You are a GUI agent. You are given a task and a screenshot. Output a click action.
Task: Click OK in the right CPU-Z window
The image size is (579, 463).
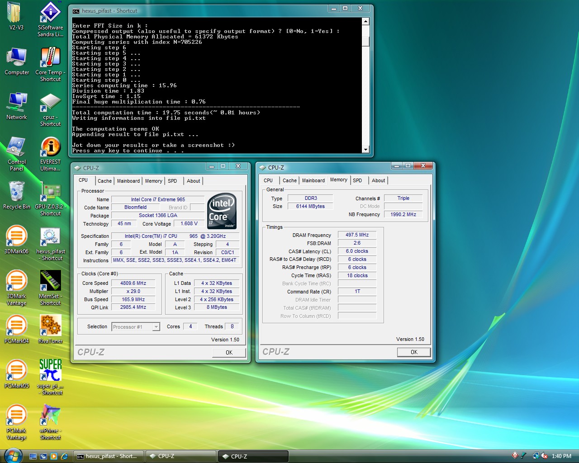[414, 352]
